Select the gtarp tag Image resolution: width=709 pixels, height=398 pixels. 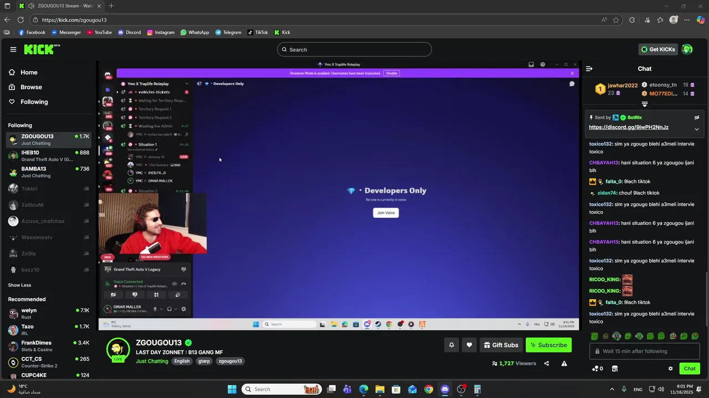click(204, 362)
